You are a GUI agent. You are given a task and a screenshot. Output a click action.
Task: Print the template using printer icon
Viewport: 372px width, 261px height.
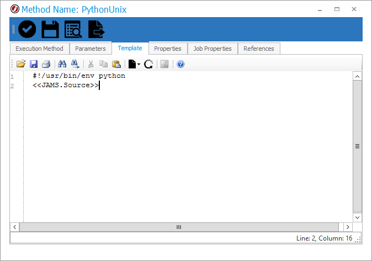[x=46, y=64]
